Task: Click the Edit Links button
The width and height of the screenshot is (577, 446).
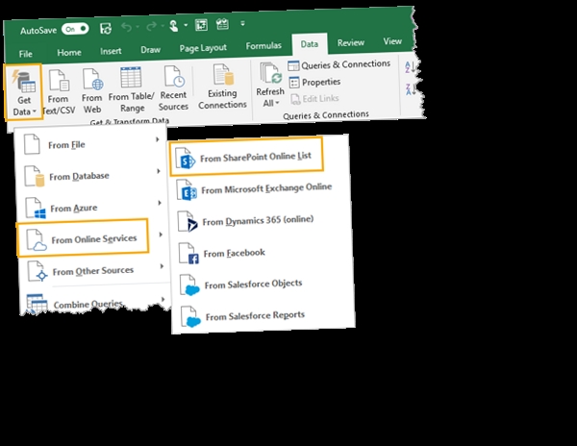Action: pos(315,99)
